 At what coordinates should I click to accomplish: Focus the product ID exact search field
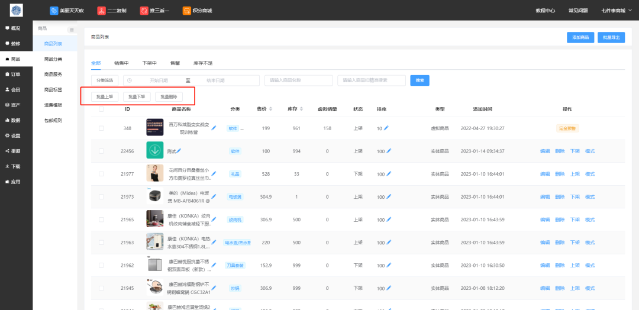(371, 80)
